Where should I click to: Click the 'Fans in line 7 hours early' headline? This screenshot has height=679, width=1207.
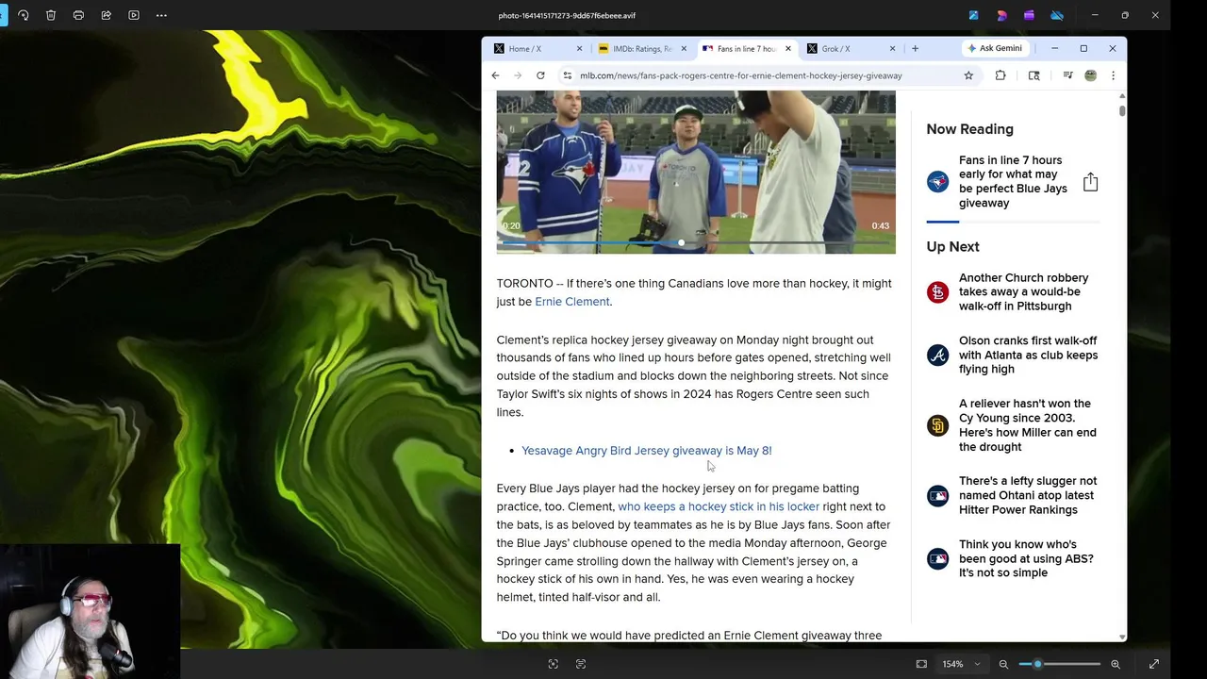click(x=1013, y=181)
